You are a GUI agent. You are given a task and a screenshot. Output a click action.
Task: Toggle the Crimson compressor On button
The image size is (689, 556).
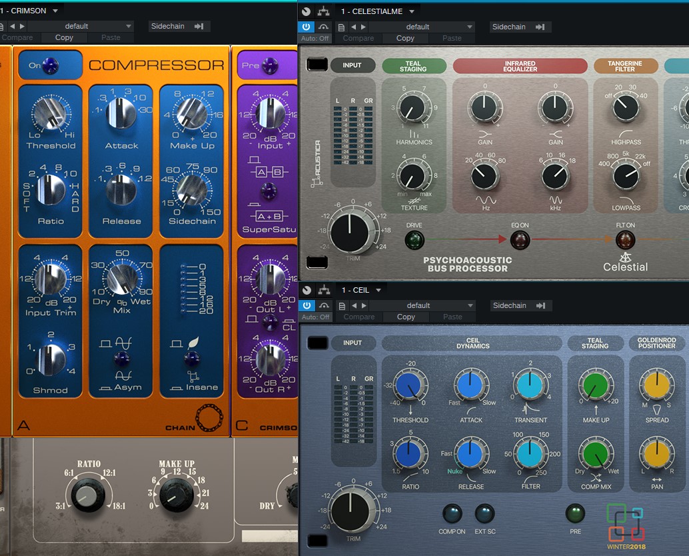click(50, 65)
